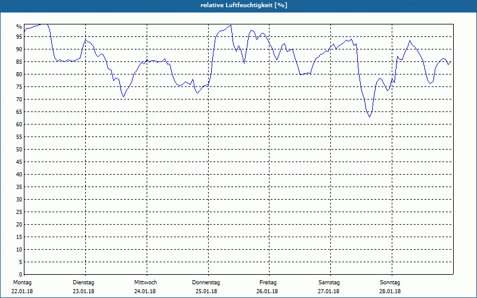Select the Freitag day label
The width and height of the screenshot is (477, 298).
pos(268,283)
